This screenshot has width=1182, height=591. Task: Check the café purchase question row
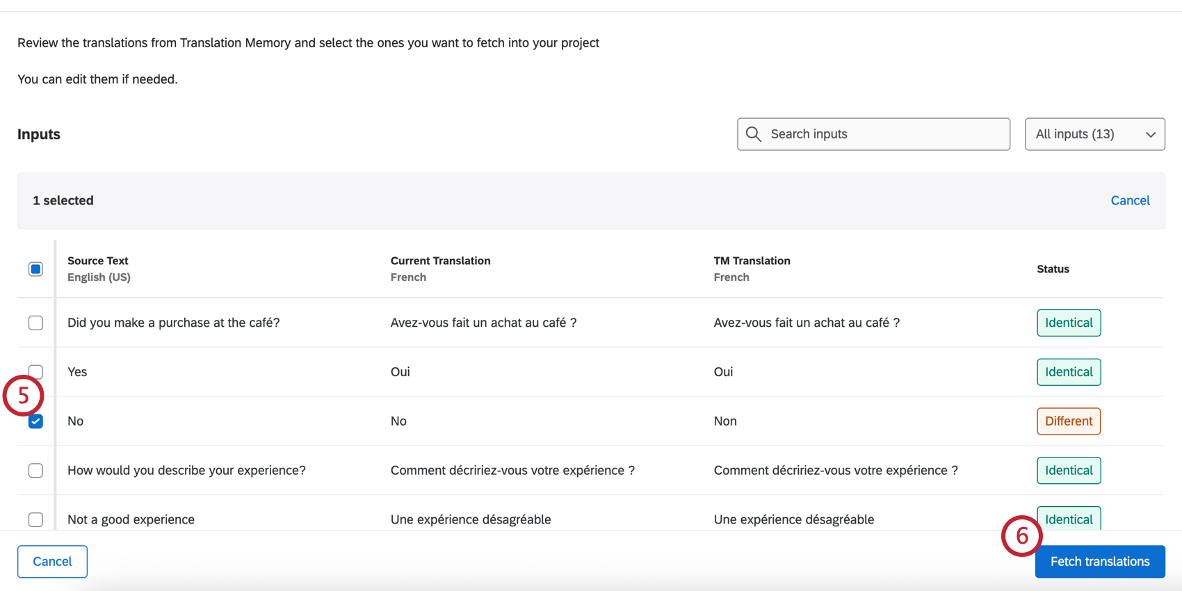(35, 323)
